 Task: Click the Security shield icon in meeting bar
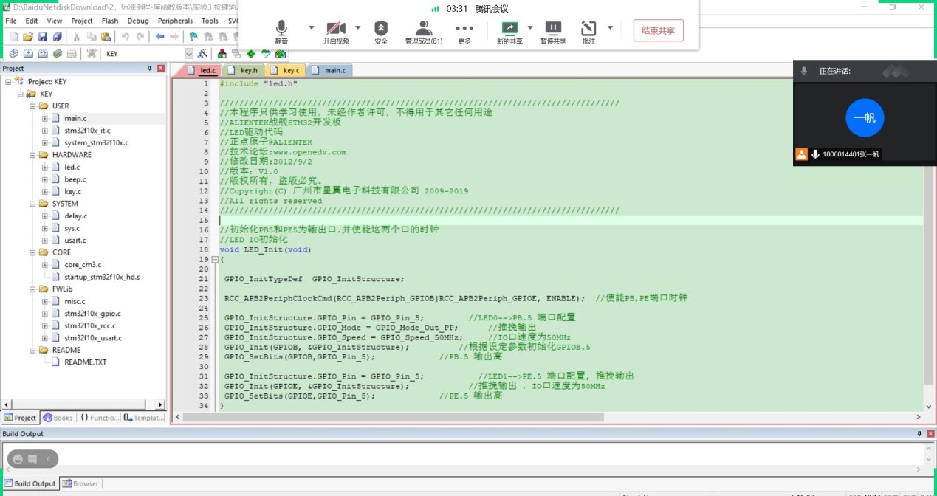[x=380, y=32]
